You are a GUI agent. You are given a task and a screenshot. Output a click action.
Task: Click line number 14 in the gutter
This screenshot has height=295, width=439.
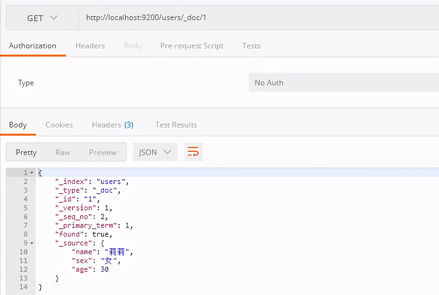pos(24,287)
